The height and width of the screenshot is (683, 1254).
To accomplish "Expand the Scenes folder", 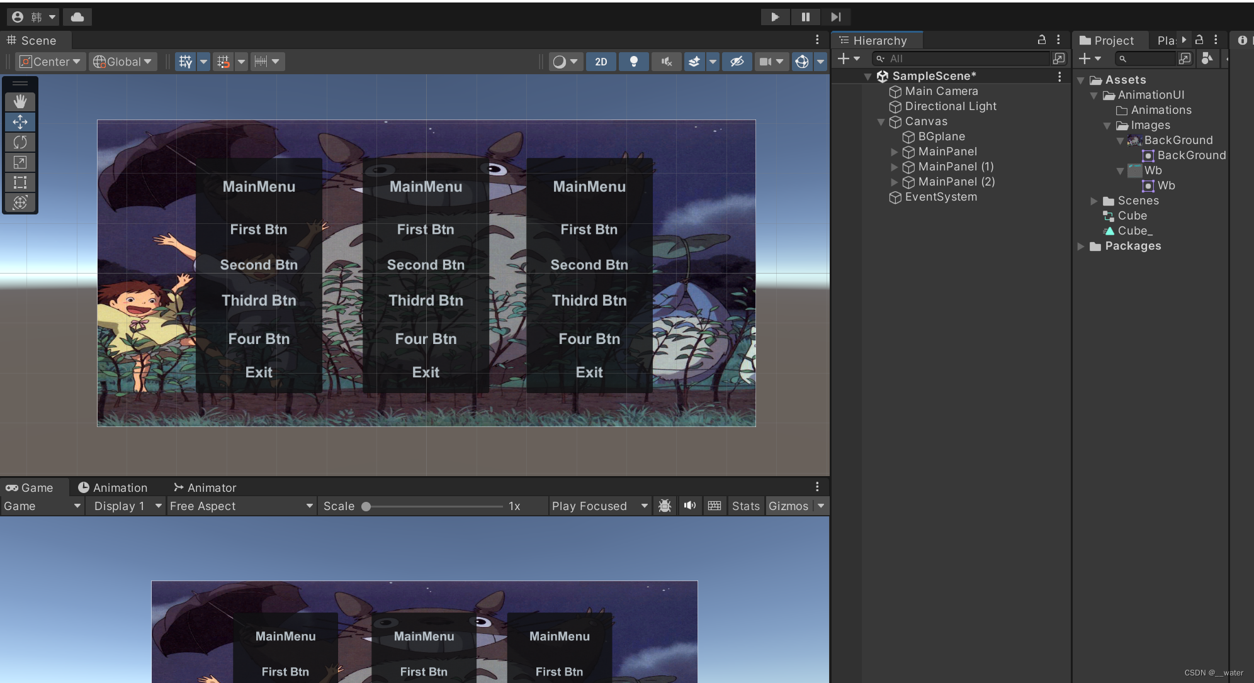I will [1094, 201].
